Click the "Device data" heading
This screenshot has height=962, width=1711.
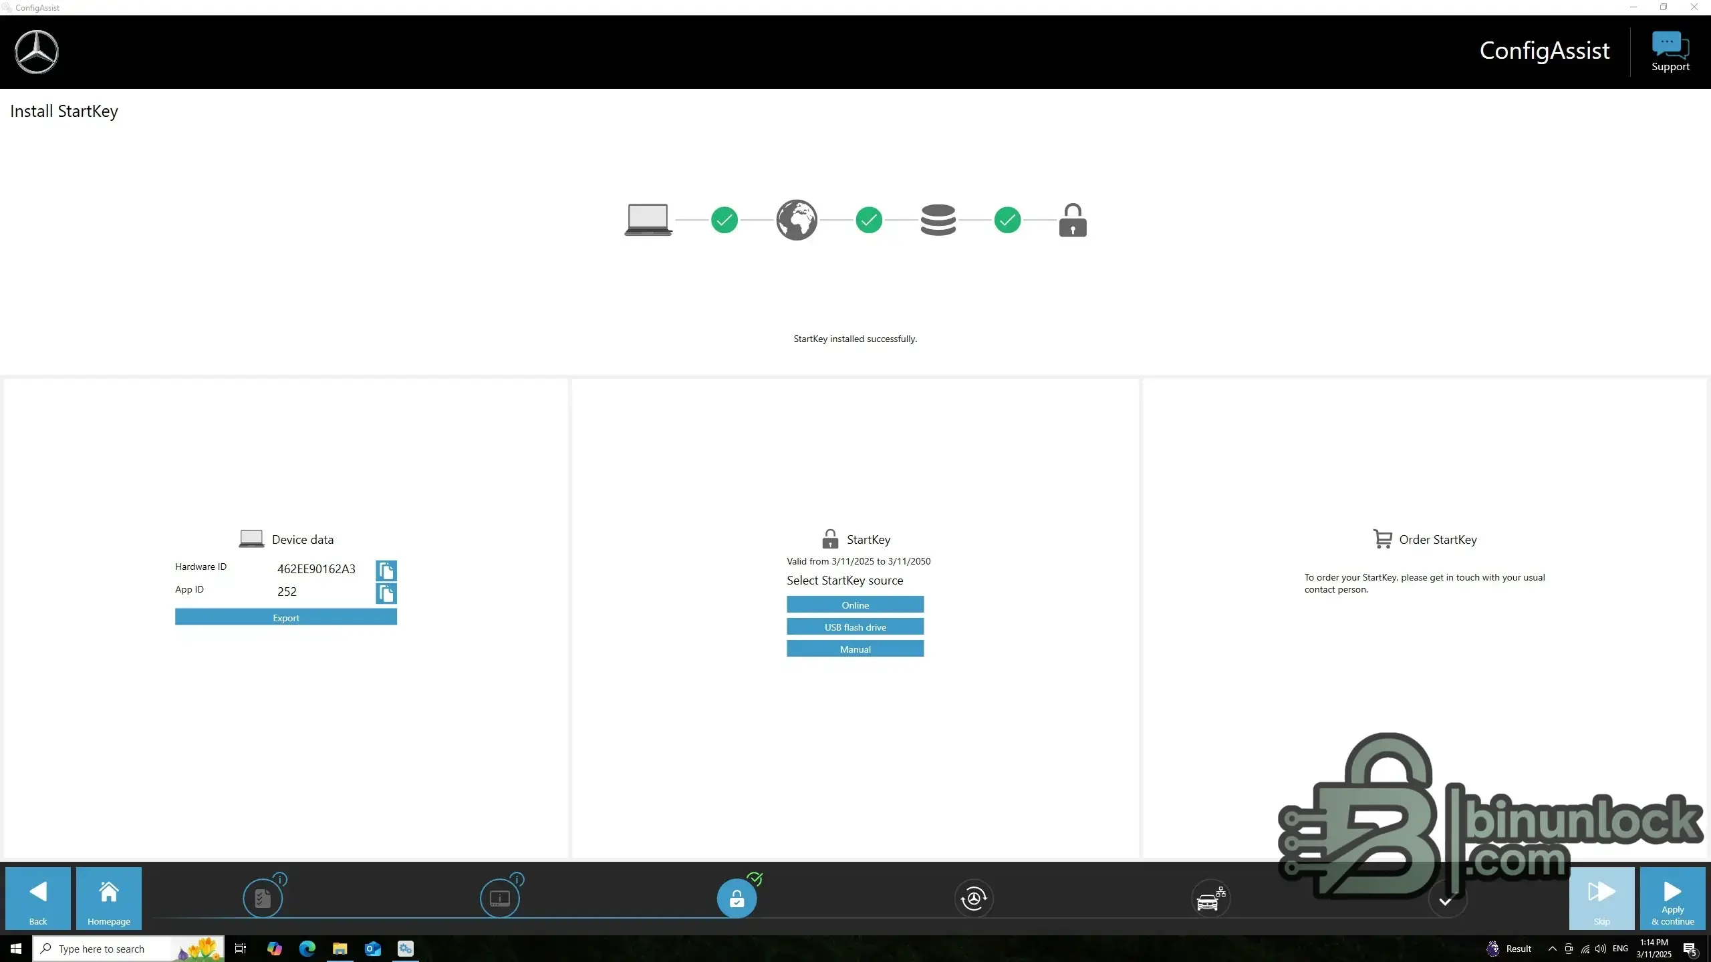point(303,540)
